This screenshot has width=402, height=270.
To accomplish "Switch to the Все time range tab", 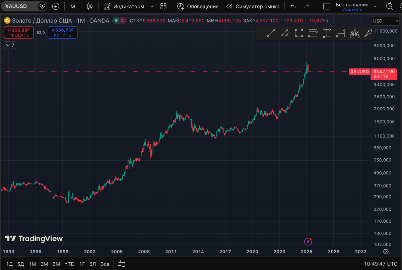I will point(105,264).
